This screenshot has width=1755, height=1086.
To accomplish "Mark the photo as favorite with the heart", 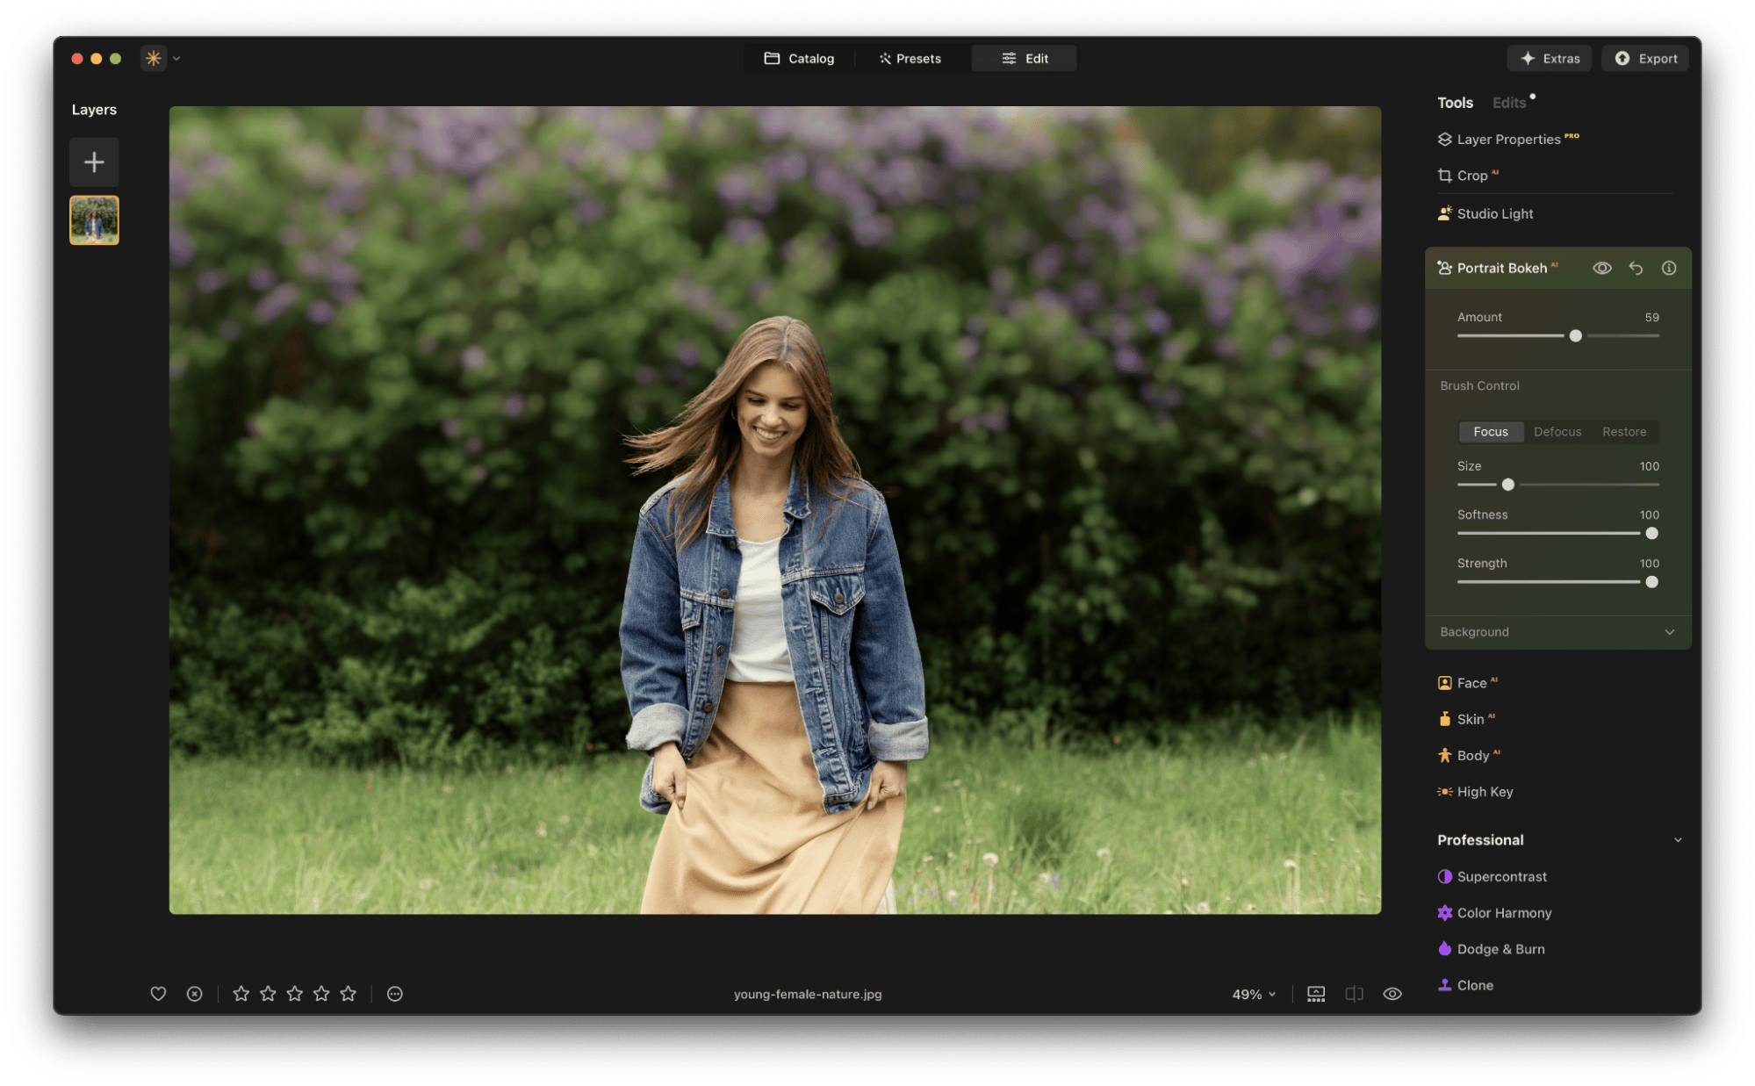I will click(159, 993).
